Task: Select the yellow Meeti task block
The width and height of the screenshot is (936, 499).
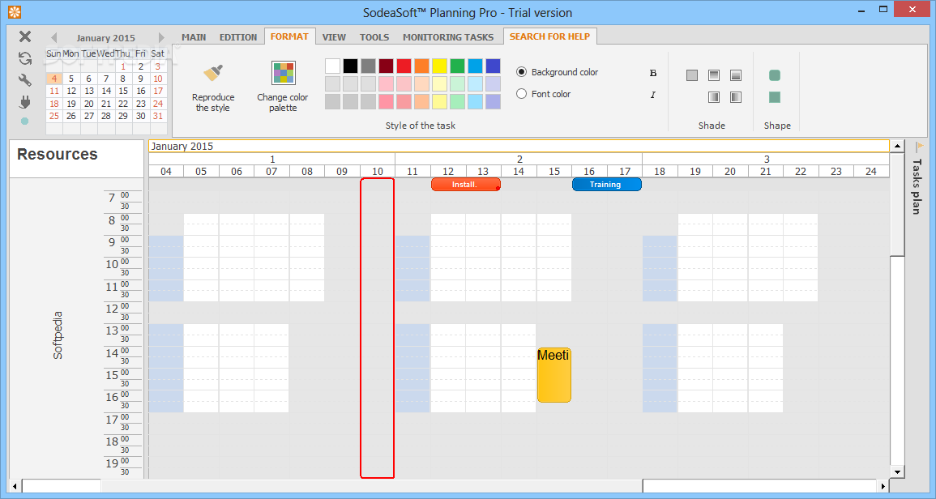Action: pos(554,375)
